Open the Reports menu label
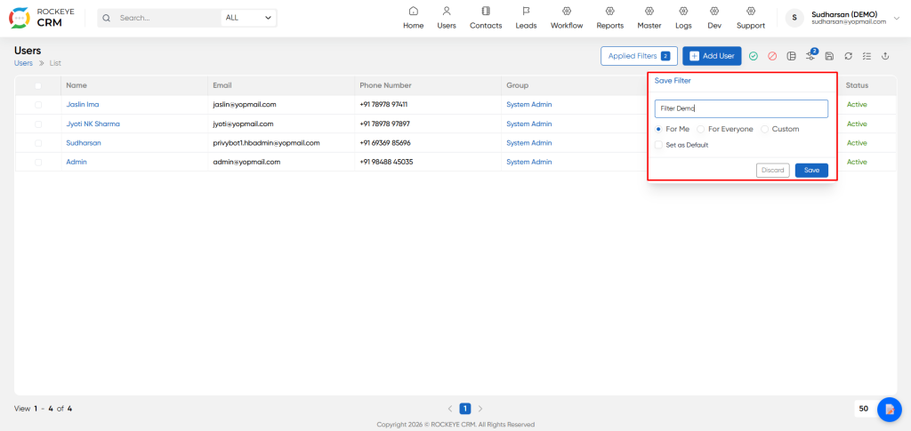 pos(610,26)
